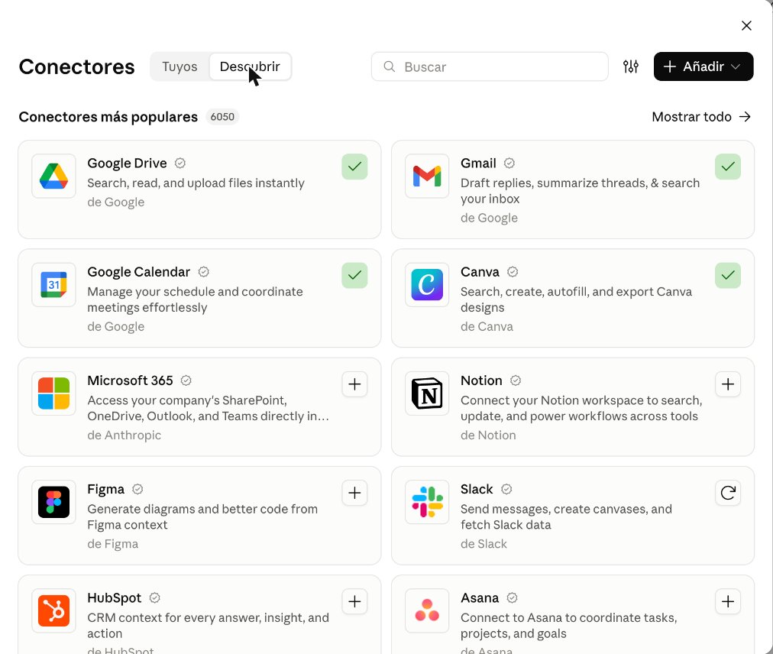Click the 6050 connectors count badge
This screenshot has width=773, height=654.
point(222,116)
